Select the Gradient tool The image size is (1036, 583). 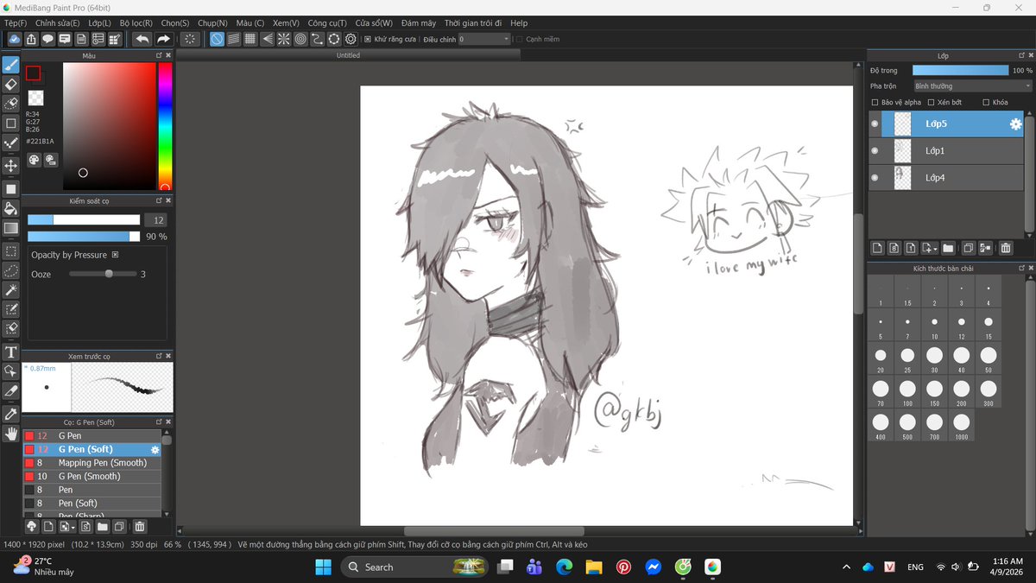tap(11, 228)
